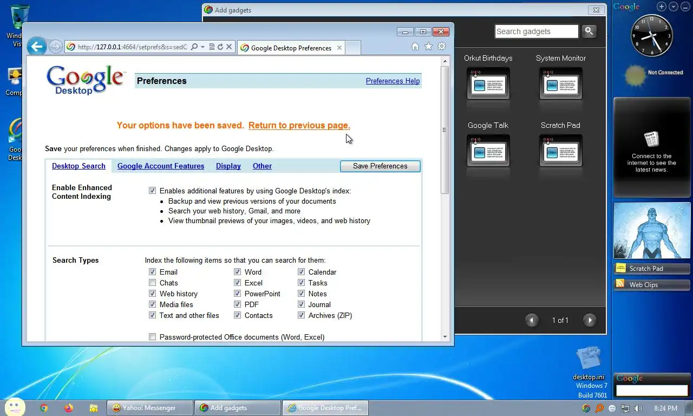This screenshot has height=416, width=693.
Task: Click Return to previous page link
Action: pos(299,125)
